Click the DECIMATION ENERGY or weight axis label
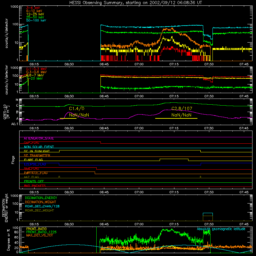The width and height of the screenshot is (256, 256). pyautogui.click(x=5, y=208)
